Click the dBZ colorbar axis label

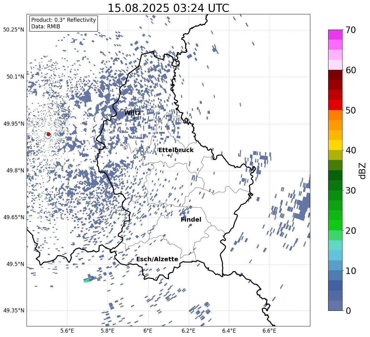pos(362,171)
